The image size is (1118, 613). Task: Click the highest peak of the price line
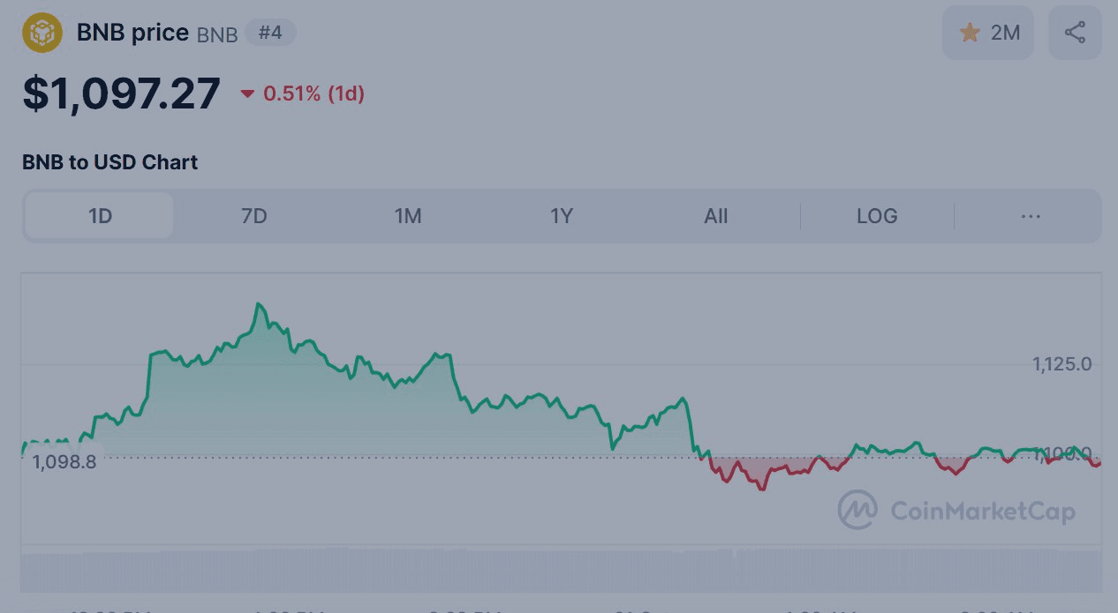pos(258,304)
